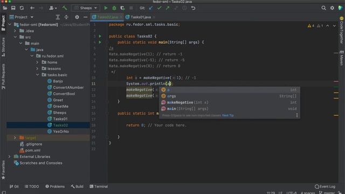The height and width of the screenshot is (194, 345).
Task: Close the Tasks01.java tab
Action: pos(154,17)
